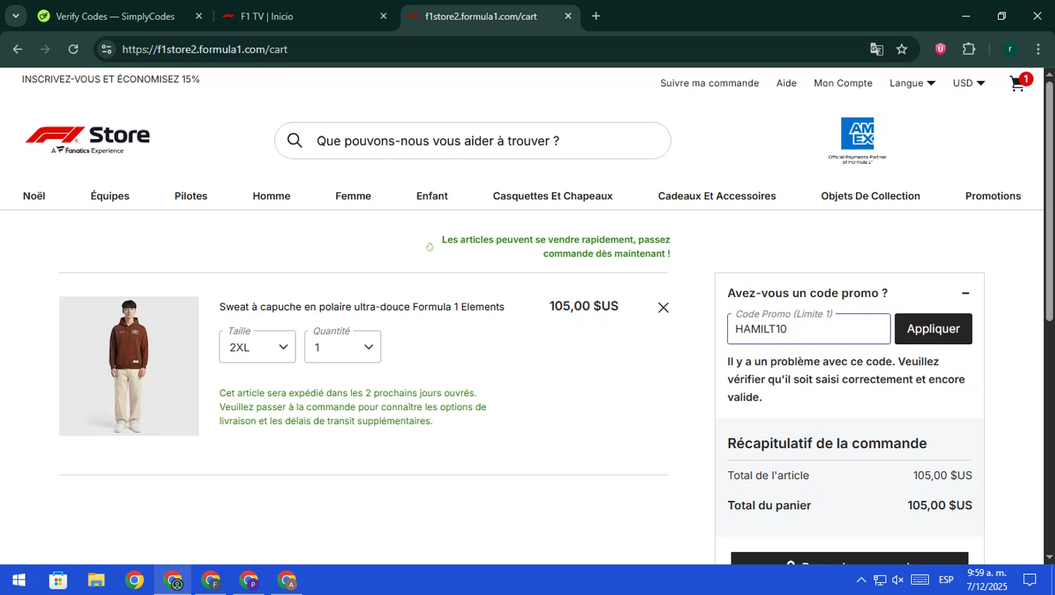This screenshot has width=1055, height=595.
Task: Click the Inscrivez-vous et économisez 15% banner
Action: pyautogui.click(x=110, y=79)
